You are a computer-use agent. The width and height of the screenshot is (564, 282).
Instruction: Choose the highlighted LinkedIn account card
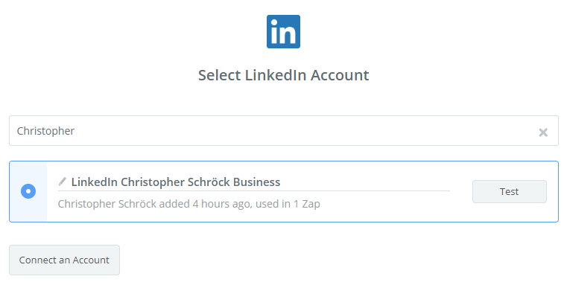pos(283,191)
